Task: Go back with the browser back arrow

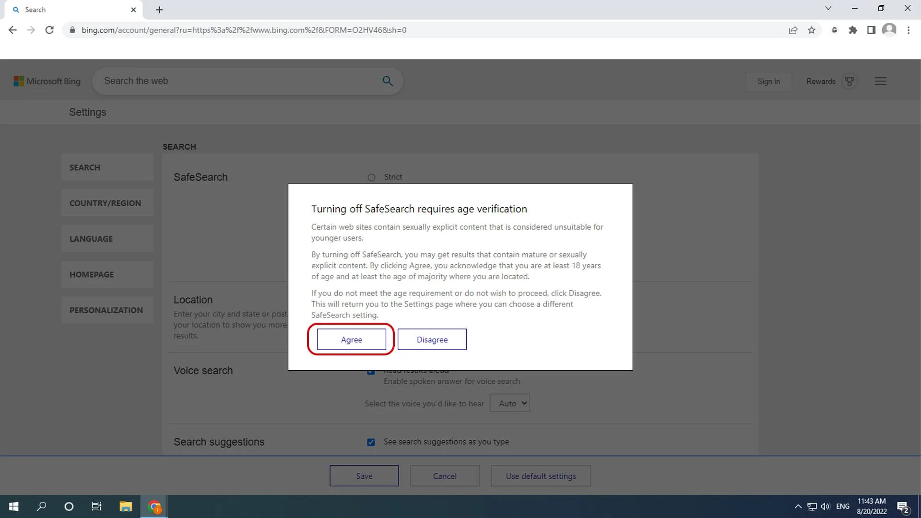Action: (12, 30)
